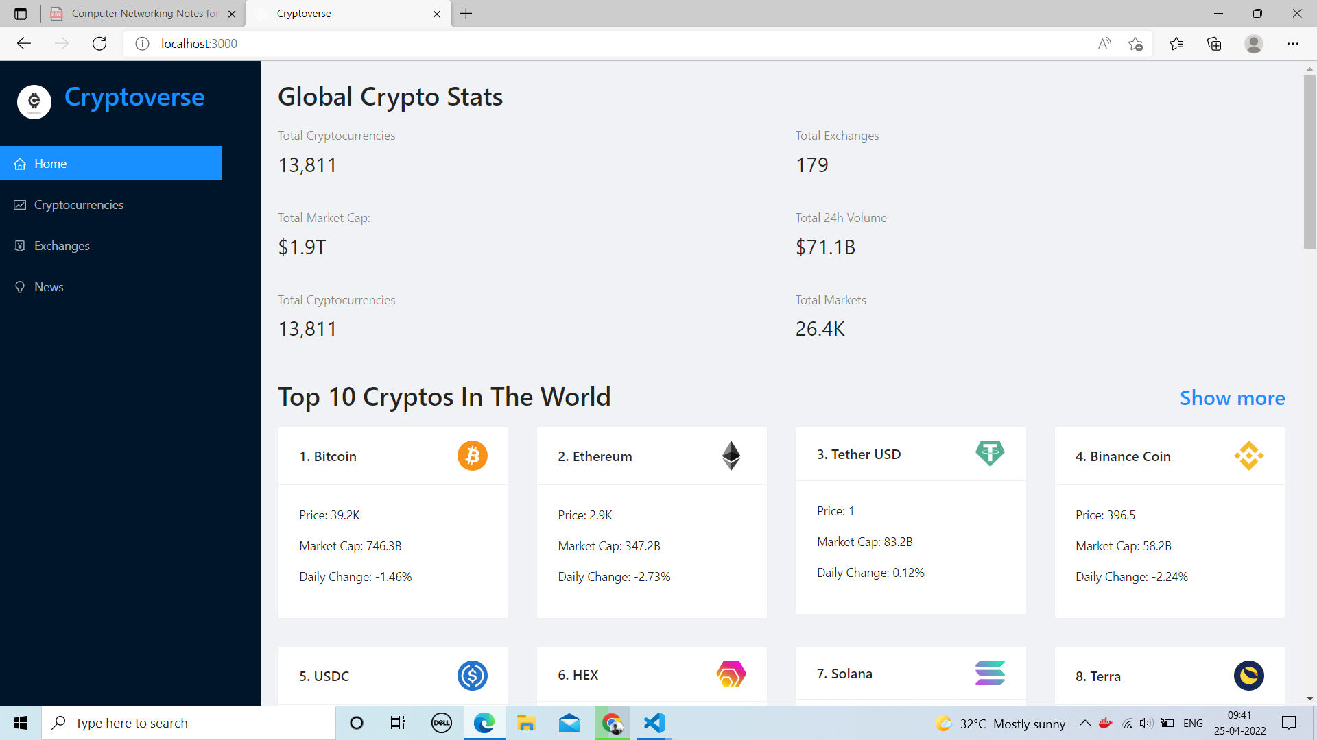The image size is (1317, 740).
Task: Click the Bitcoin coin icon
Action: pos(472,455)
